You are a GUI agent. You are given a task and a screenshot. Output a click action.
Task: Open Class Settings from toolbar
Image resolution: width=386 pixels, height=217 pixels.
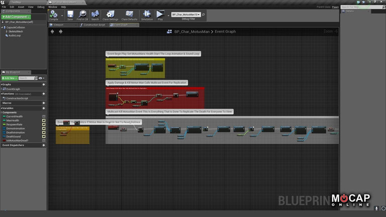tap(111, 15)
